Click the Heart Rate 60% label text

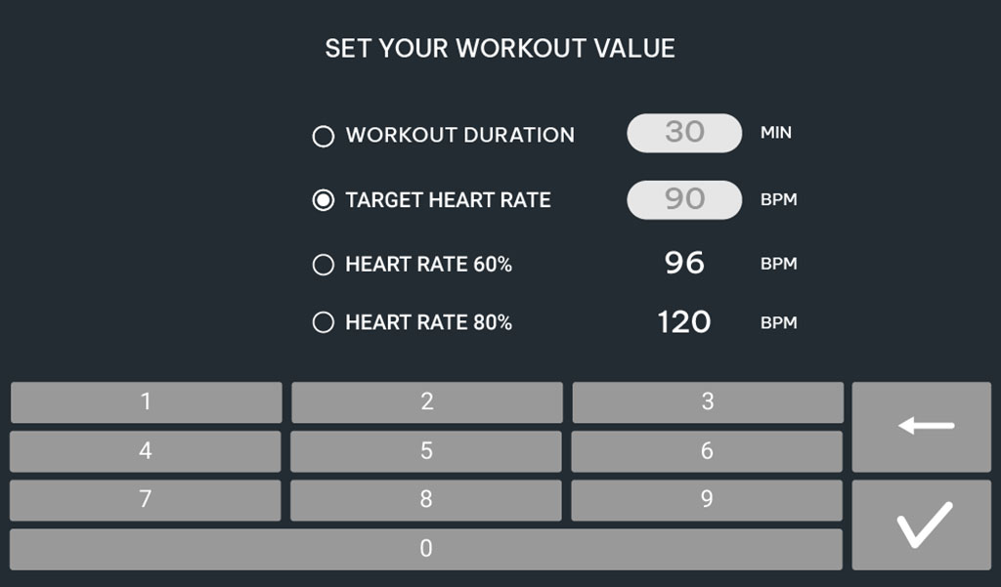[428, 265]
